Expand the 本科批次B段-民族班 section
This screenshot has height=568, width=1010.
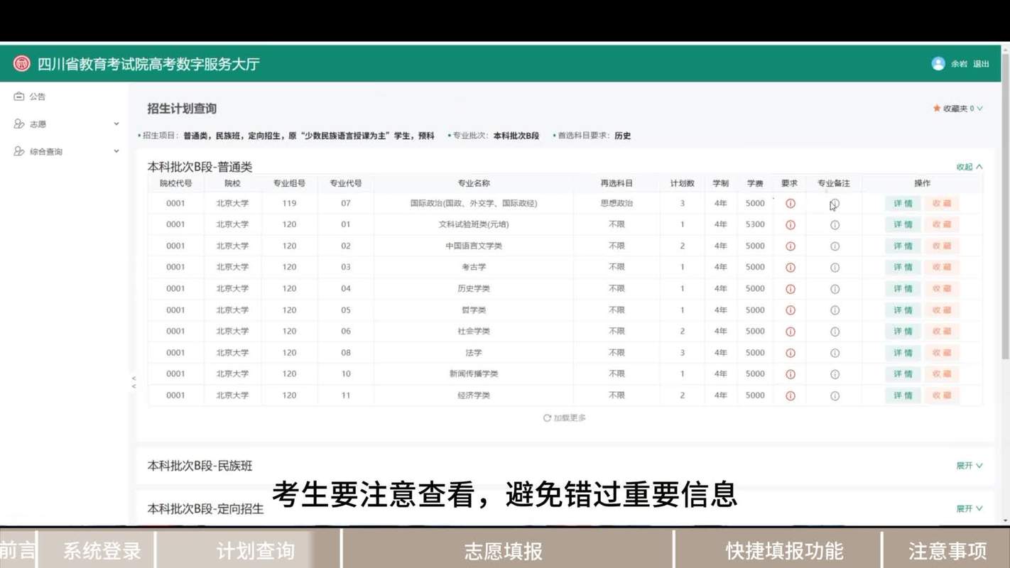click(x=970, y=466)
